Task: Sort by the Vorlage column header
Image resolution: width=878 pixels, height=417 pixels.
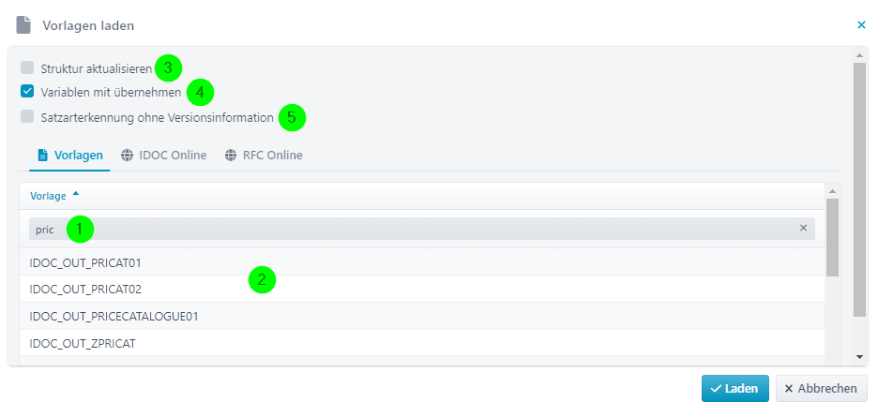Action: (x=48, y=196)
